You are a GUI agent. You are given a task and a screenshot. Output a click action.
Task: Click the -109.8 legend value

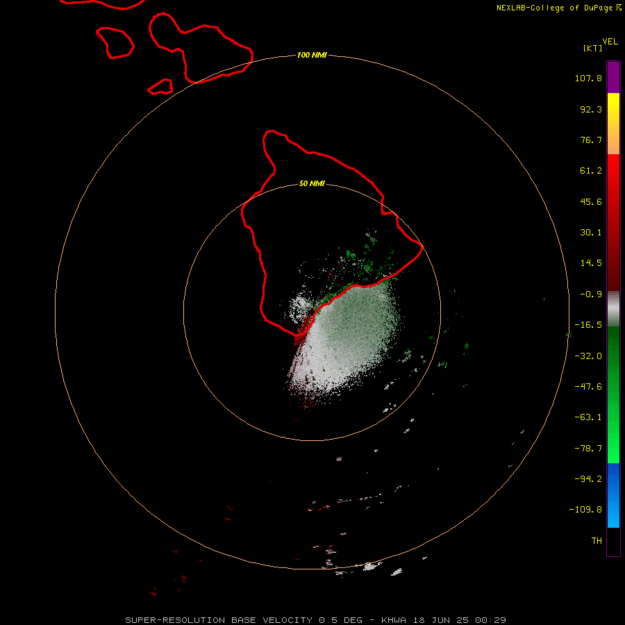585,510
